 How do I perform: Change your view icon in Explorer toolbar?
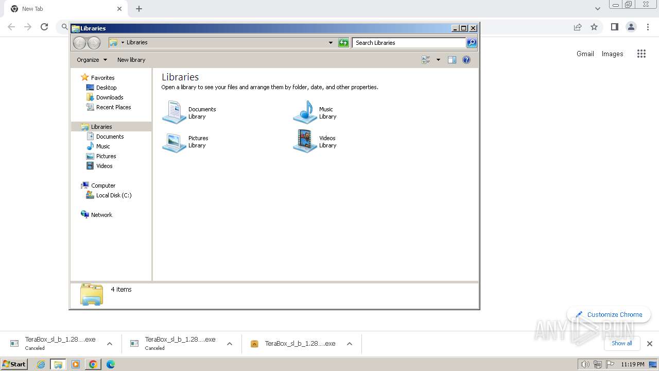426,60
